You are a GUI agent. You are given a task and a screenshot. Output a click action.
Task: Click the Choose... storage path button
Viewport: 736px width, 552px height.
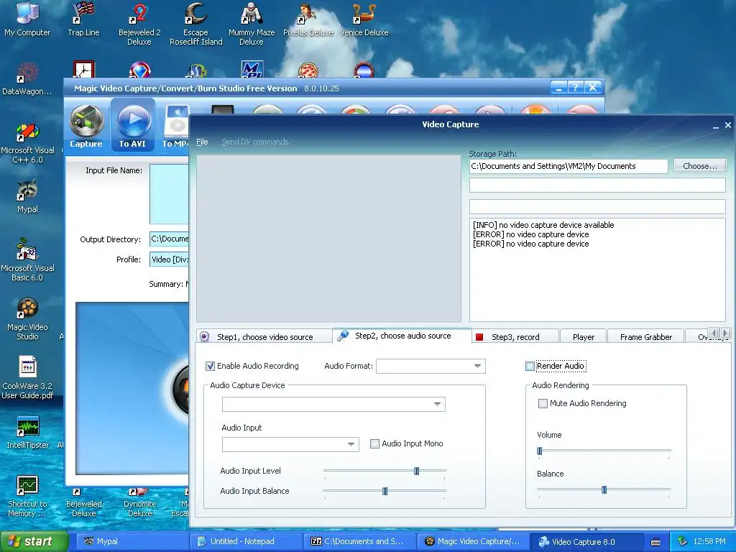pos(700,166)
